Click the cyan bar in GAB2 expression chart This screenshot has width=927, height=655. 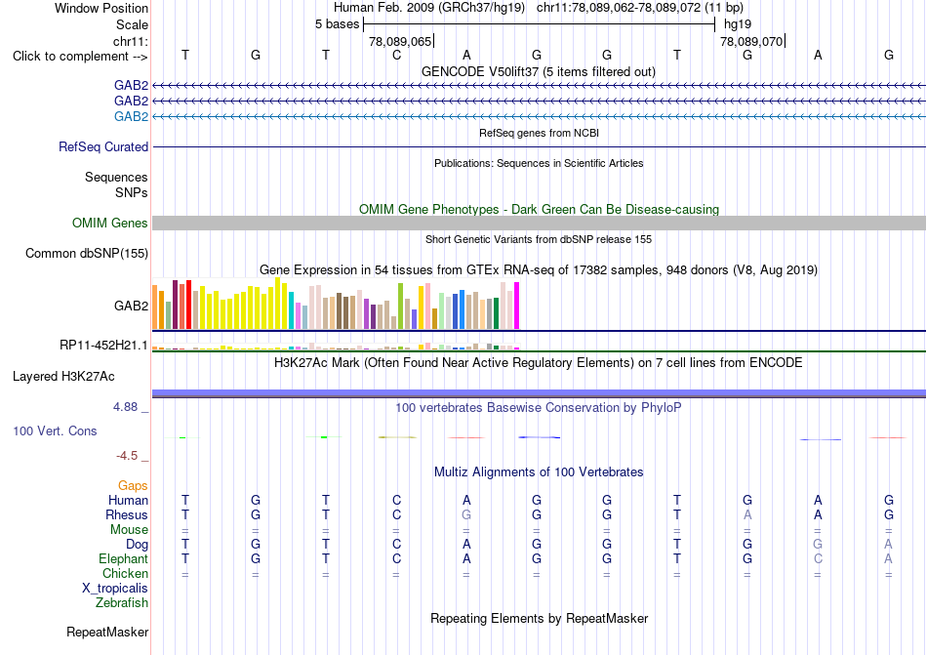[292, 309]
